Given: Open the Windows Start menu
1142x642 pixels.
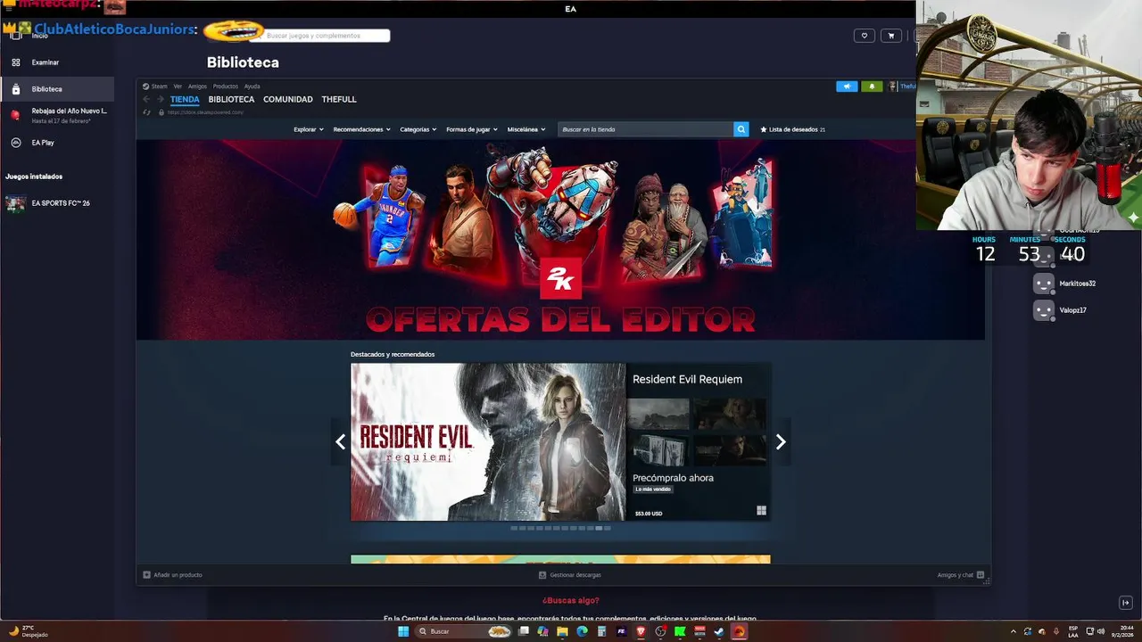Looking at the screenshot, I should click(x=402, y=631).
